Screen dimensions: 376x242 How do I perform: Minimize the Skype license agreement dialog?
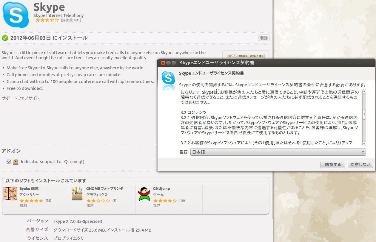tap(168, 63)
